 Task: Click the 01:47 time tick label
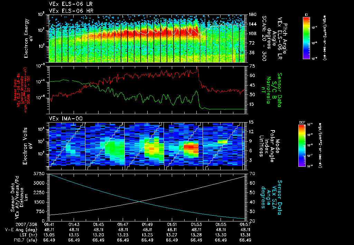pyautogui.click(x=123, y=225)
